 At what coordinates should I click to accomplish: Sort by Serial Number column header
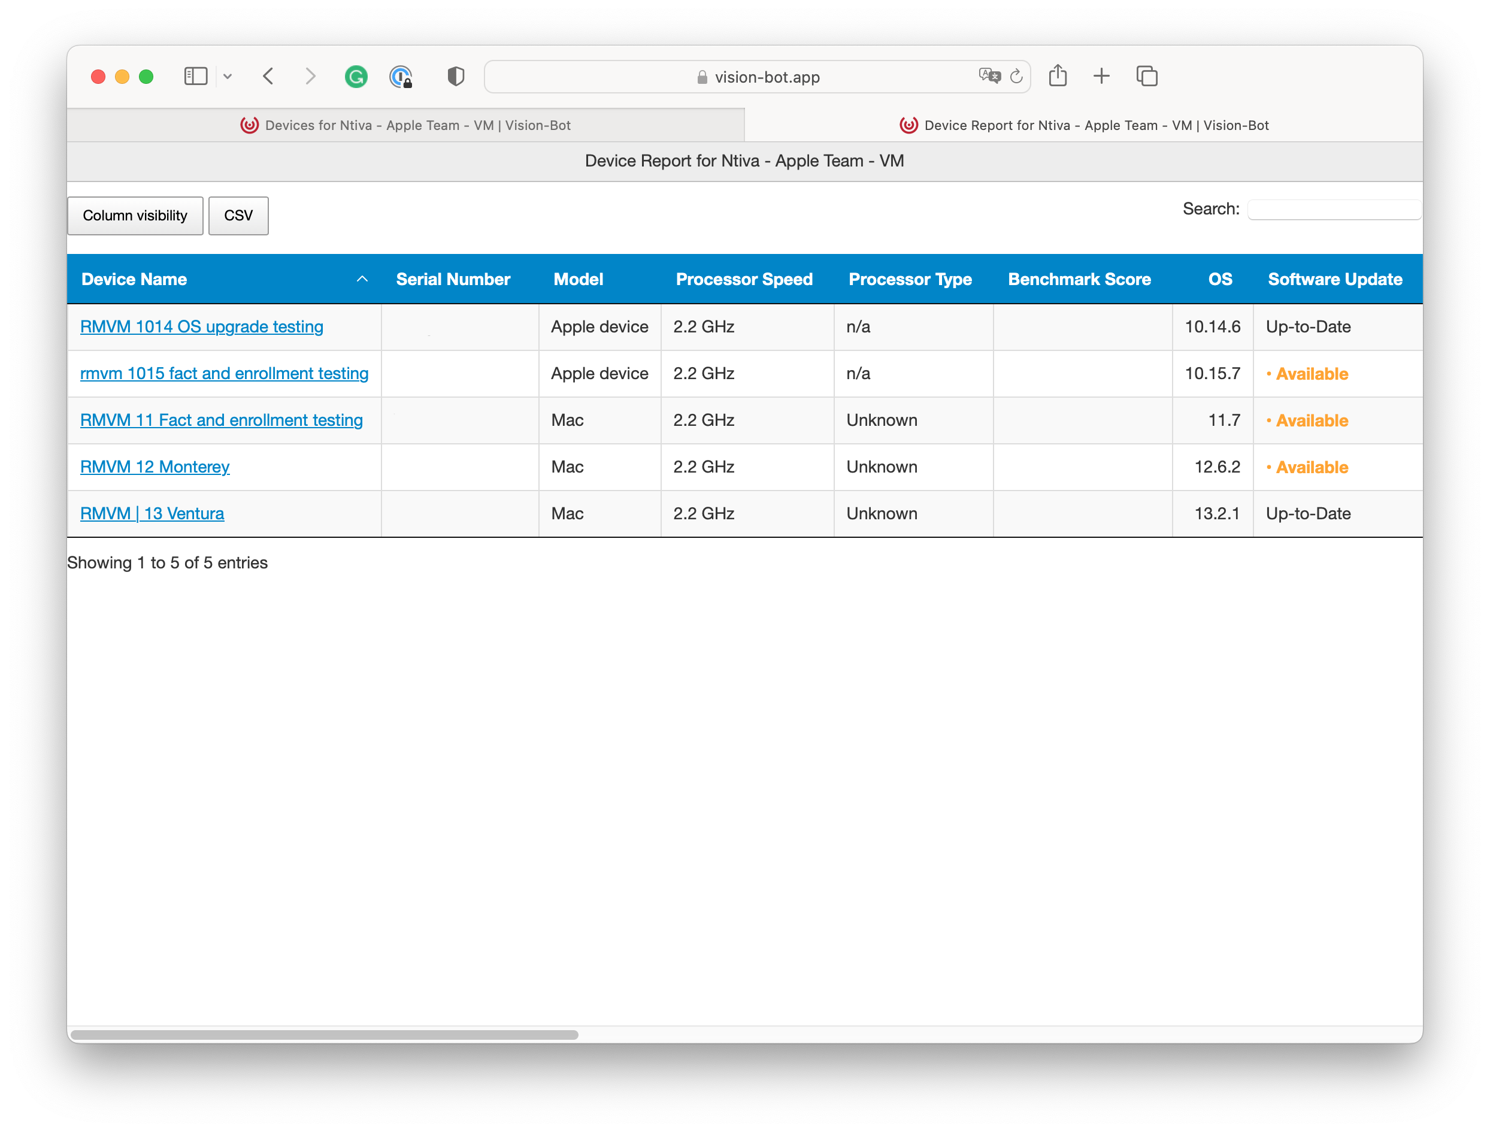[460, 279]
